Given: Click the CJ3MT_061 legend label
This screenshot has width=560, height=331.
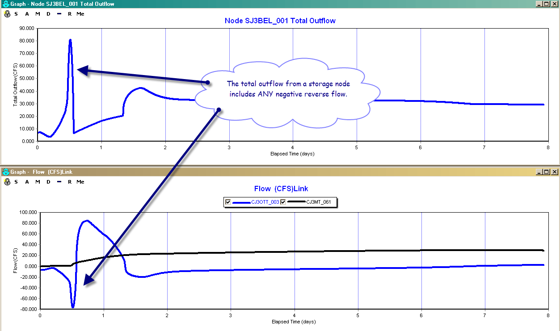Looking at the screenshot, I should click(319, 202).
